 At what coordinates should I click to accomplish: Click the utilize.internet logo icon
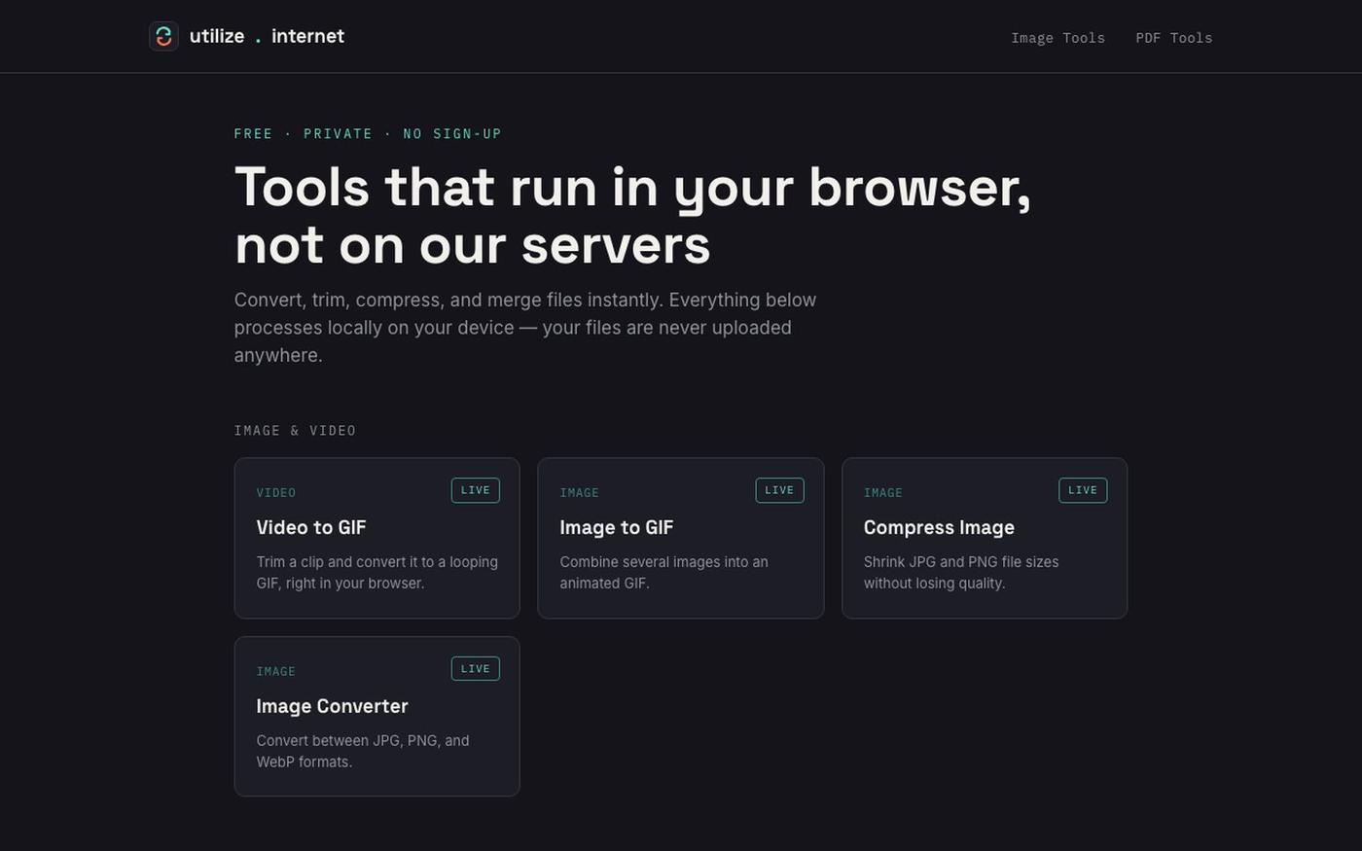tap(163, 36)
